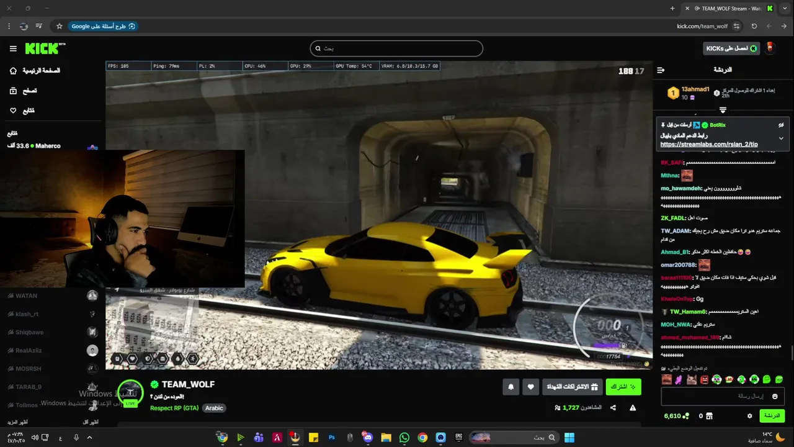Open the emoji picker in message box
This screenshot has height=447, width=794.
775,396
